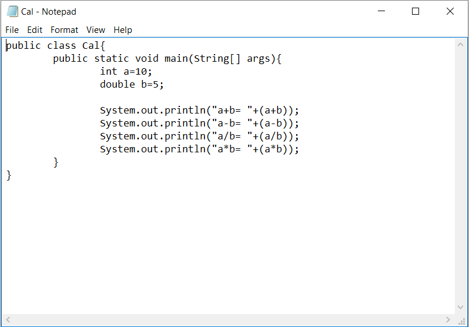Click the Notepad icon in the title bar
This screenshot has height=327, width=469.
tap(12, 12)
